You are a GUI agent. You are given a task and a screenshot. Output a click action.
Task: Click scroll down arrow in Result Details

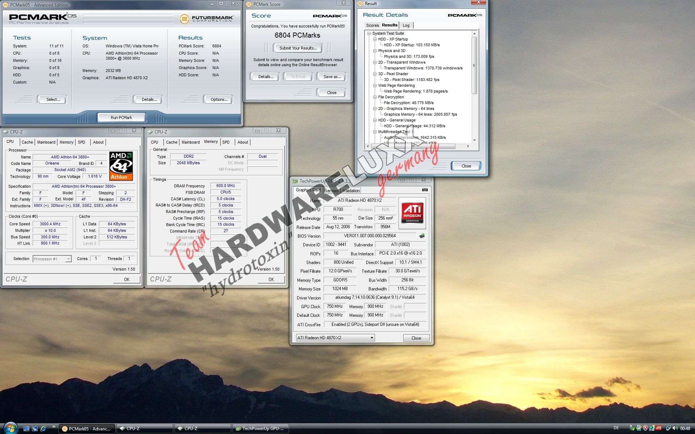[474, 140]
